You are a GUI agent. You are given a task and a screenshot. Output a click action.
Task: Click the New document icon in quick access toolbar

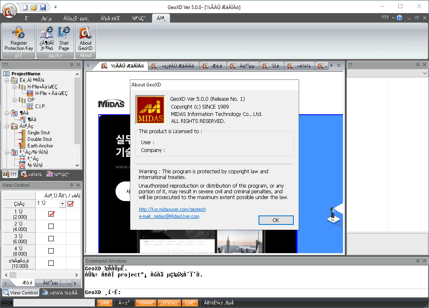coord(25,7)
